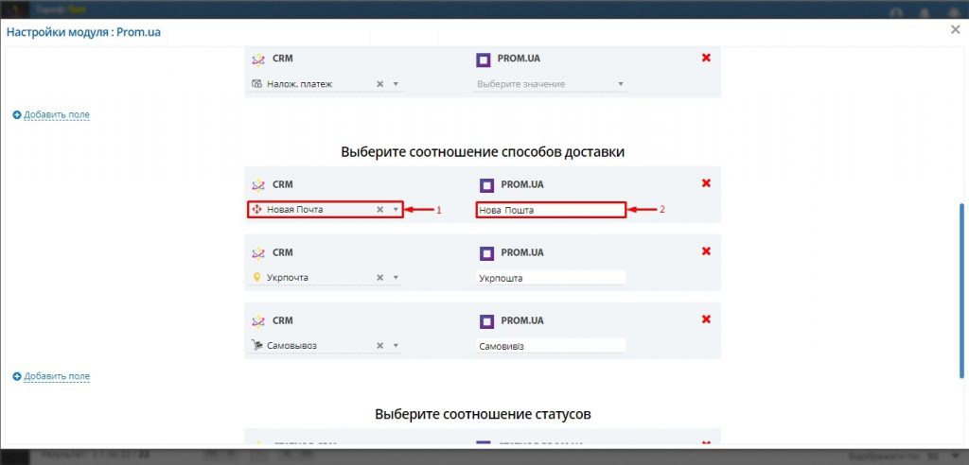
Task: Click Добавить поле link under delivery methods
Action: pyautogui.click(x=57, y=376)
